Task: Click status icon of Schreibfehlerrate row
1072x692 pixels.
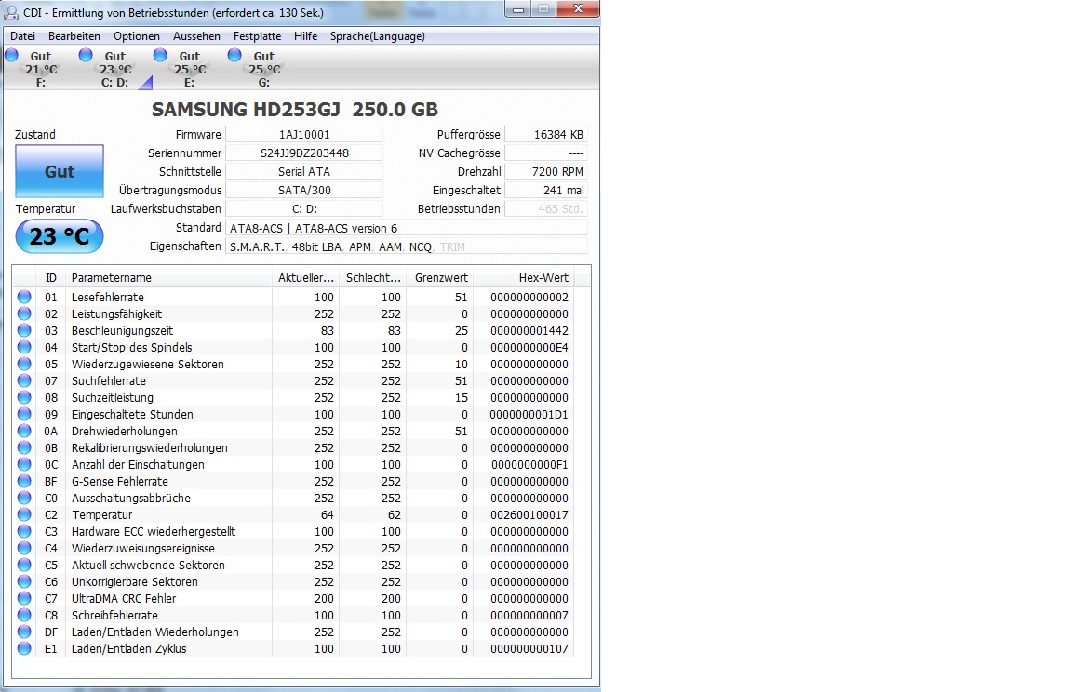Action: [24, 615]
